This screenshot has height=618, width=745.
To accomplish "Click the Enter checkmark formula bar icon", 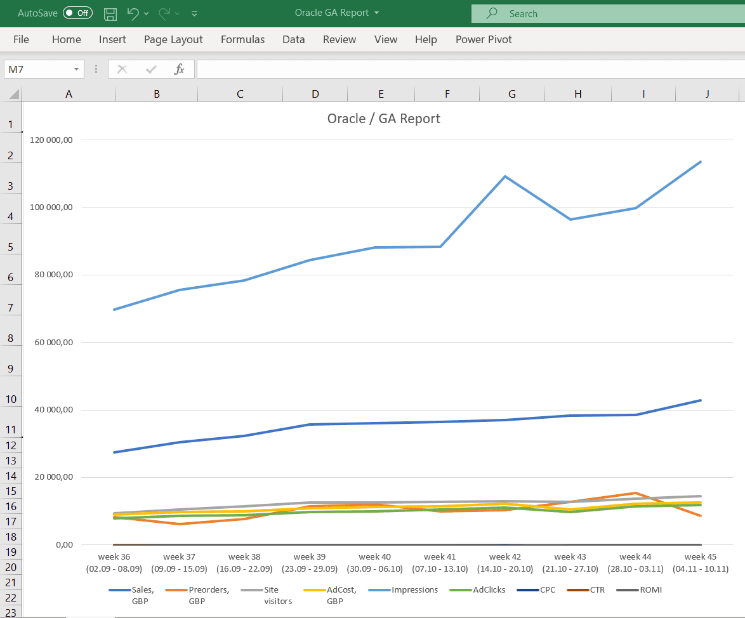I will click(151, 69).
